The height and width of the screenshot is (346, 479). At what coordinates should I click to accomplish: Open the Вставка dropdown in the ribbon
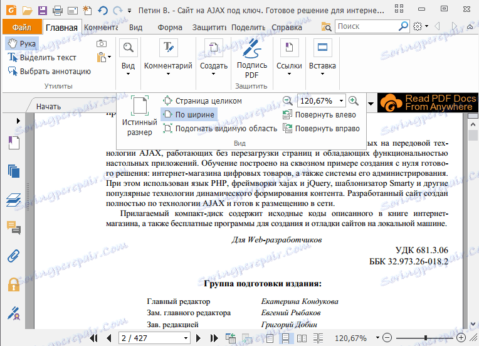click(x=322, y=57)
